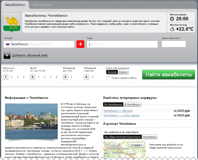Click the Наиболее популярные маршруты heading
This screenshot has height=160, width=198.
(x=130, y=98)
